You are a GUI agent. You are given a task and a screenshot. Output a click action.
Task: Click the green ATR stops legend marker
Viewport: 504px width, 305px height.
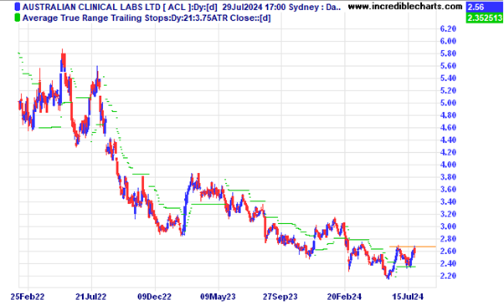17,18
